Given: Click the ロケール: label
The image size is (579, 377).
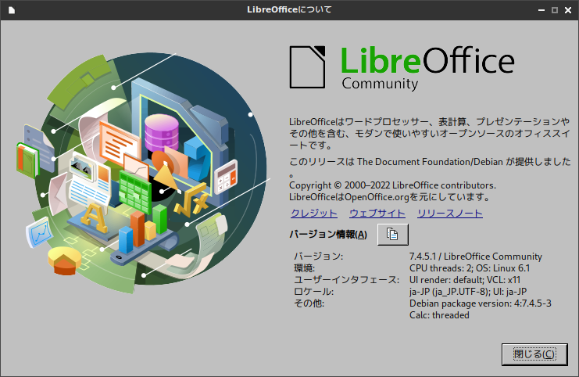Looking at the screenshot, I should (x=313, y=292).
